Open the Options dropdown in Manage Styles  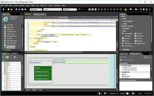click(x=147, y=57)
